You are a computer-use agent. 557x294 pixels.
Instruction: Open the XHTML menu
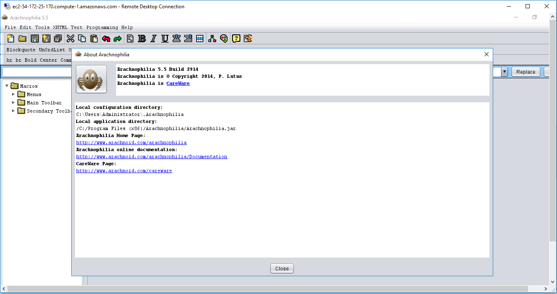pyautogui.click(x=60, y=27)
